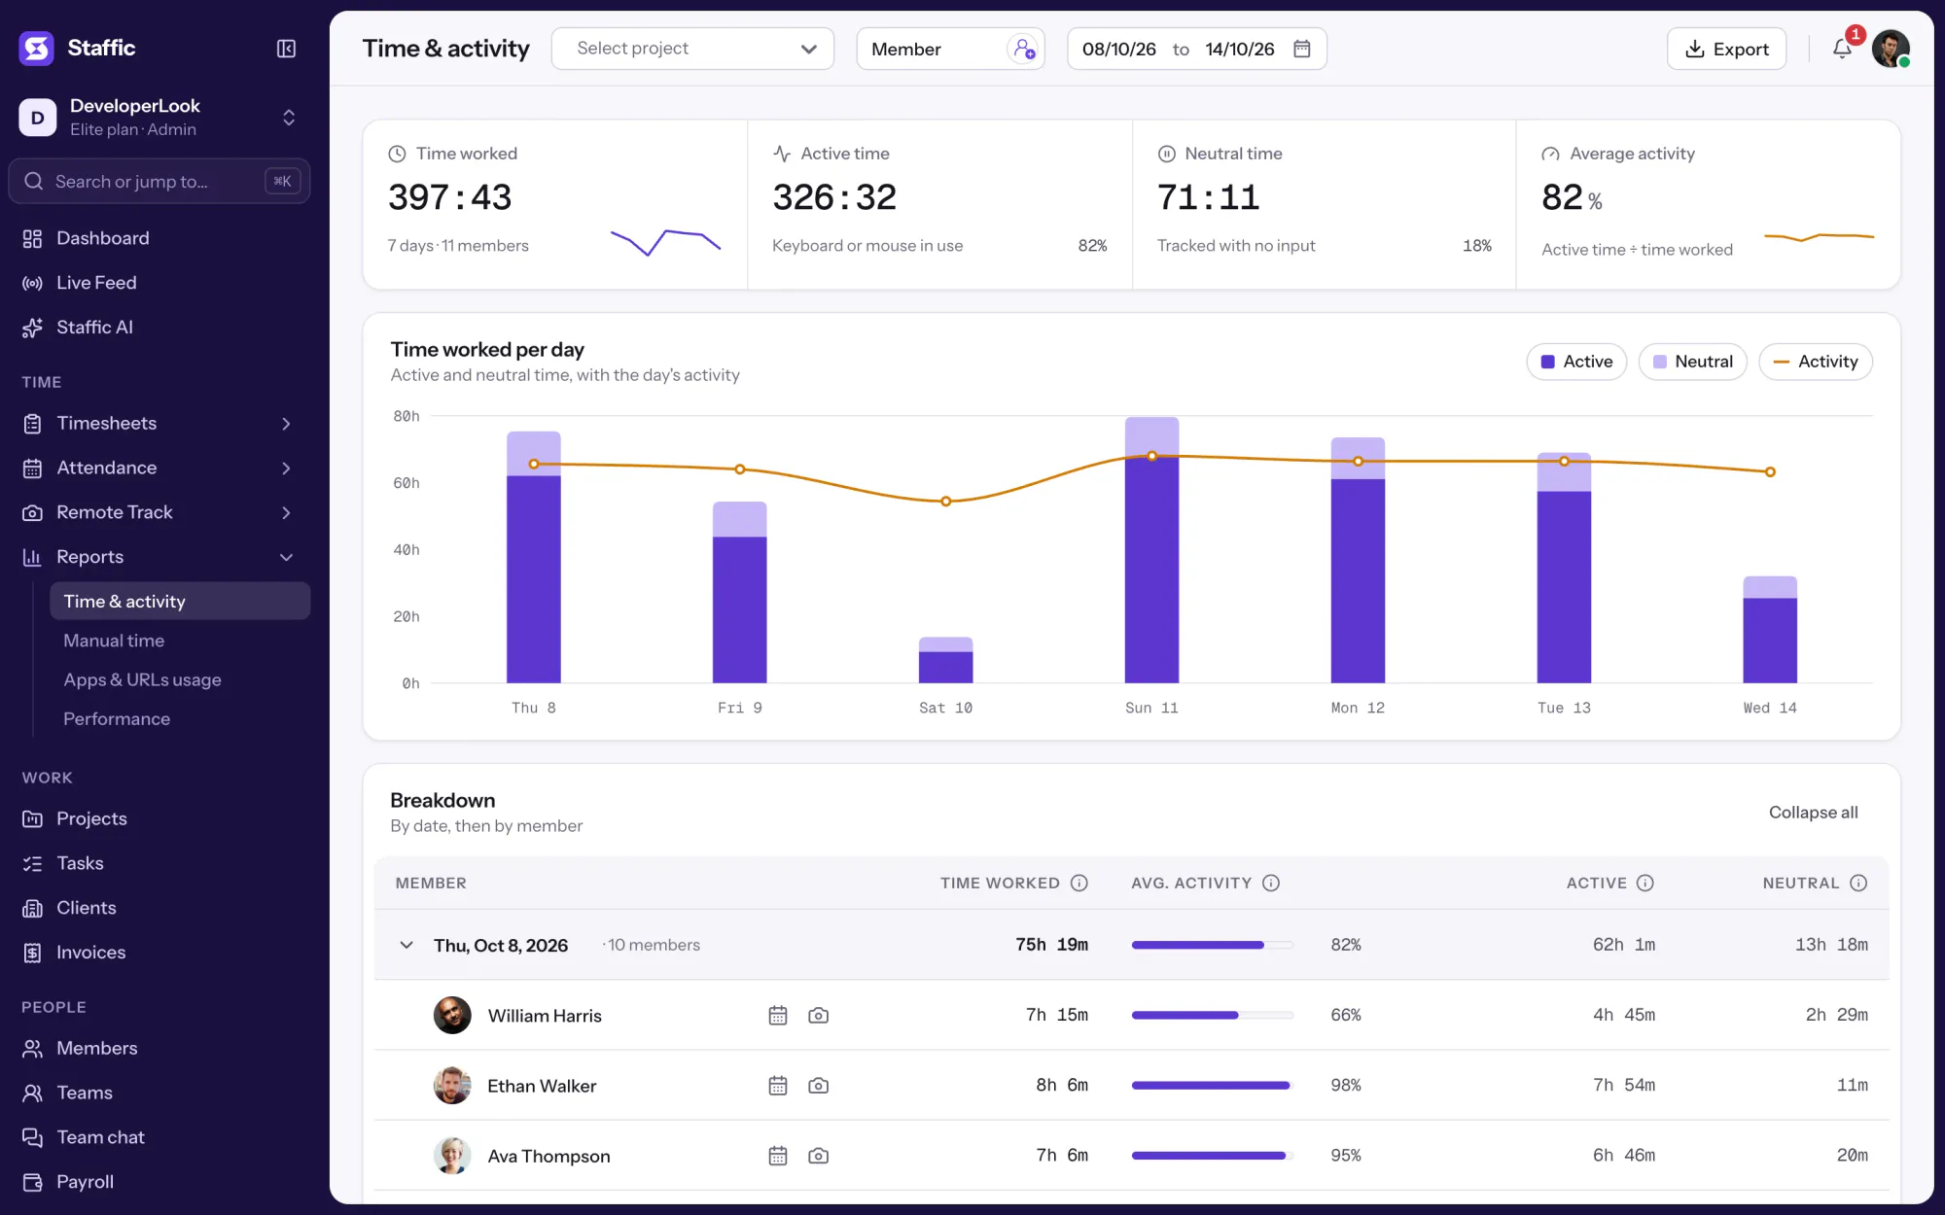Expand the Attendance submenu

pyautogui.click(x=286, y=469)
